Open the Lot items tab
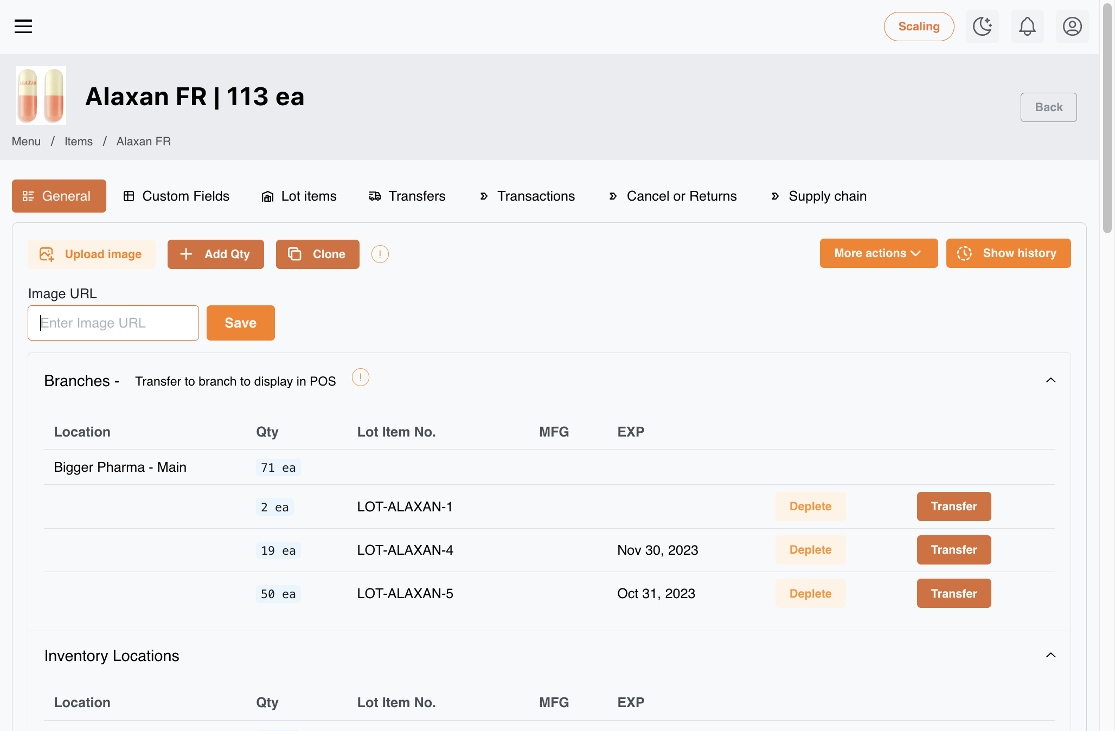The width and height of the screenshot is (1115, 731). click(x=299, y=196)
